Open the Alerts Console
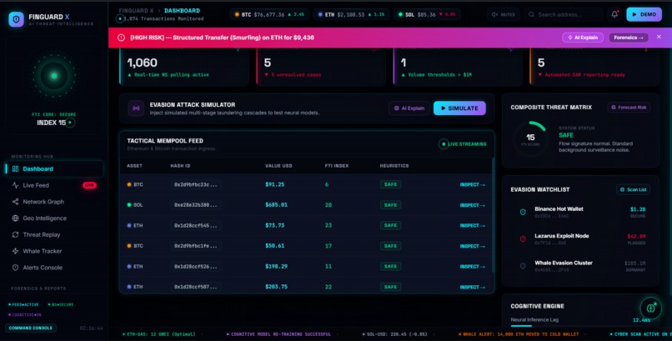 [54, 268]
